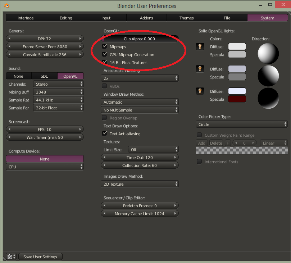This screenshot has height=263, width=291.
Task: Select the System tab
Action: [x=267, y=18]
